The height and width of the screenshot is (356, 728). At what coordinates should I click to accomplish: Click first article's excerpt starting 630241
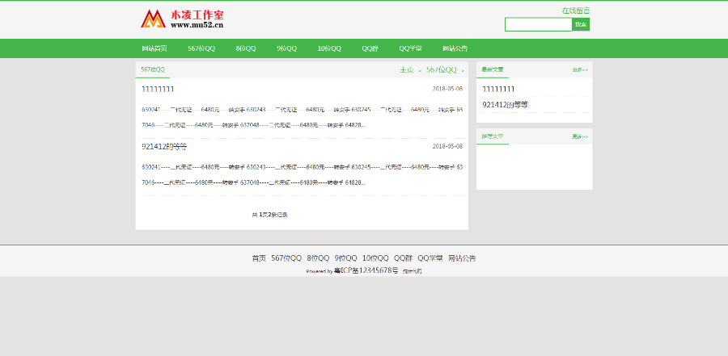(x=302, y=117)
